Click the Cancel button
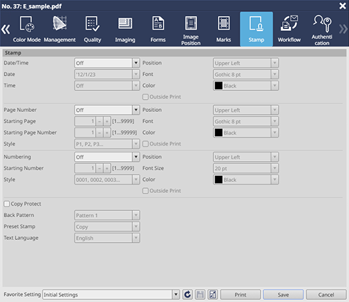 (x=326, y=295)
